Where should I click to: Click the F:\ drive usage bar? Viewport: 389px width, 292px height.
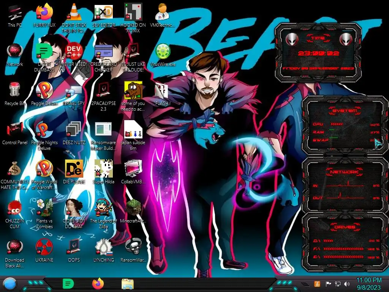[x=343, y=249]
